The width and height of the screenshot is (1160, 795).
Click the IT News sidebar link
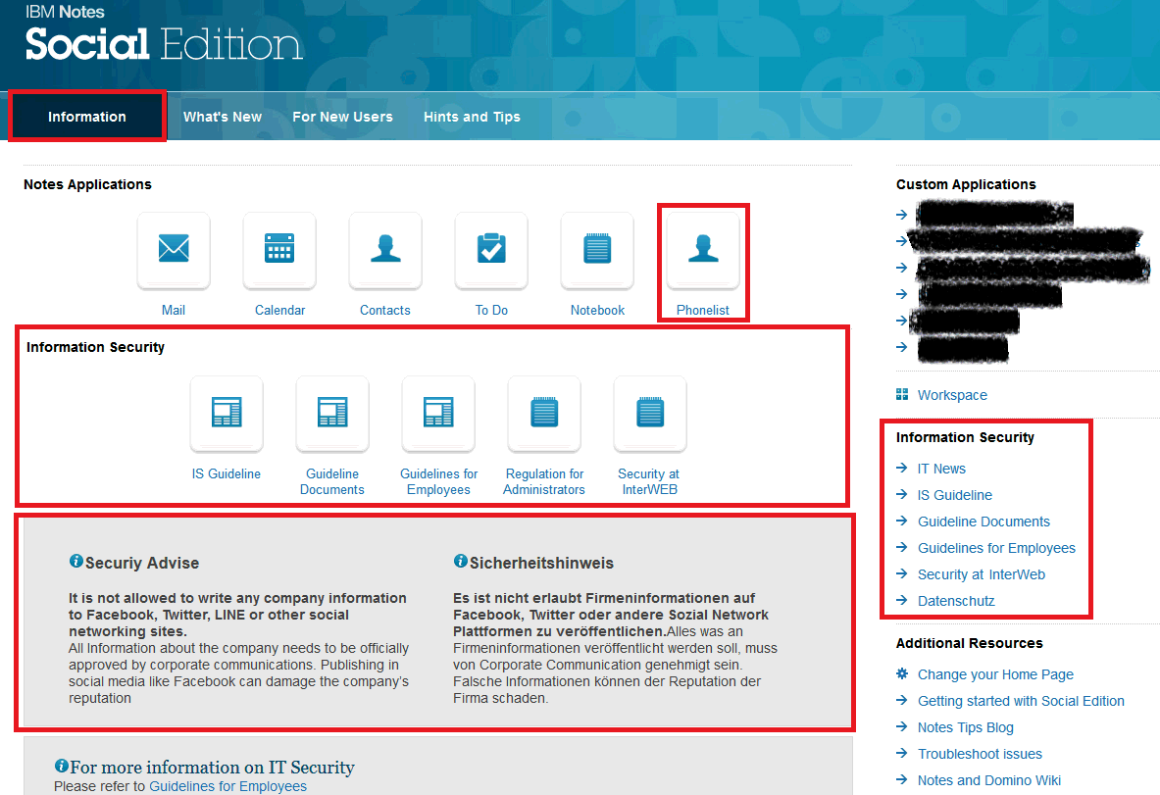pyautogui.click(x=941, y=469)
